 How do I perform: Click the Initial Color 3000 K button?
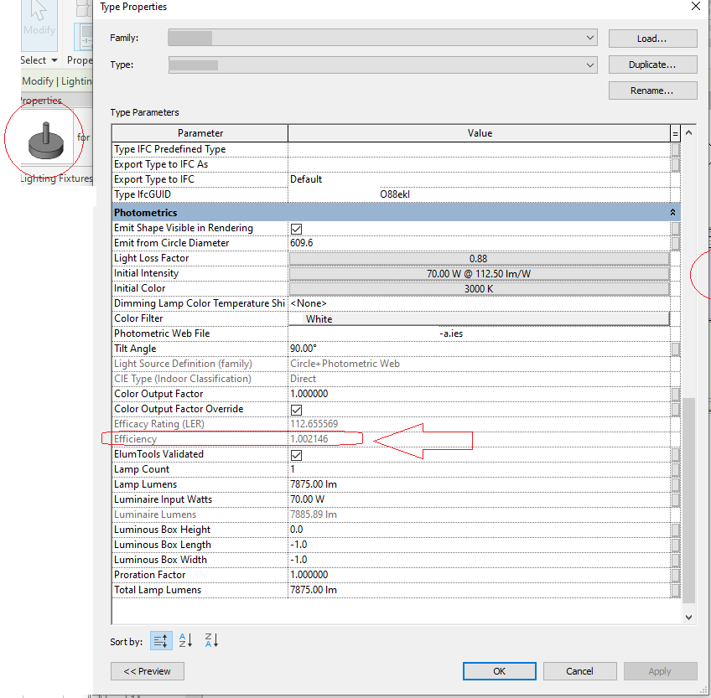(x=479, y=289)
